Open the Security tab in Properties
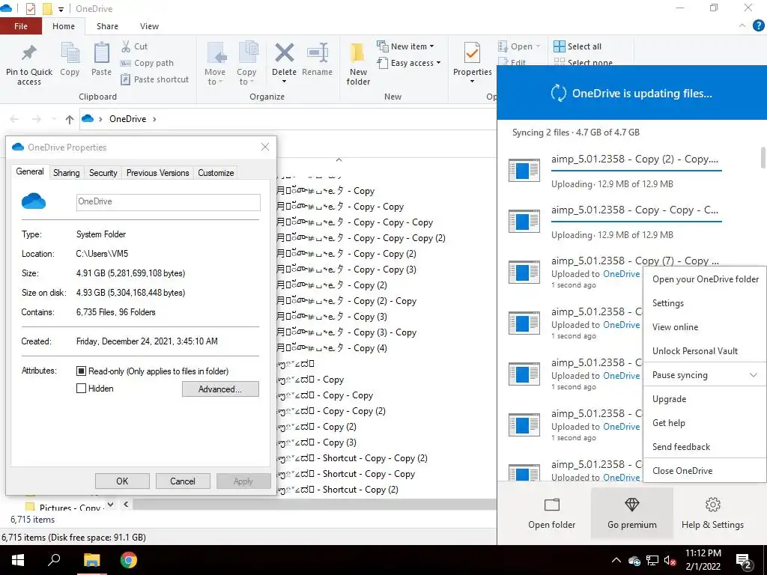Image resolution: width=767 pixels, height=575 pixels. 103,173
